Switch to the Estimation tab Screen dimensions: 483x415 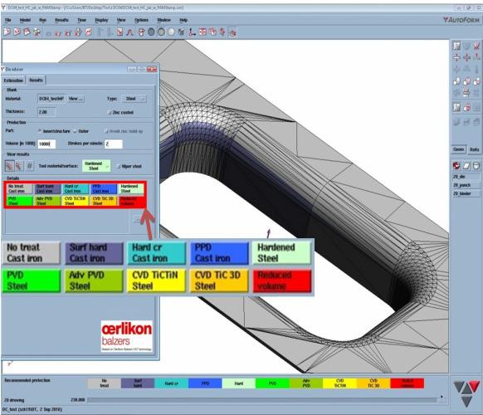[13, 81]
